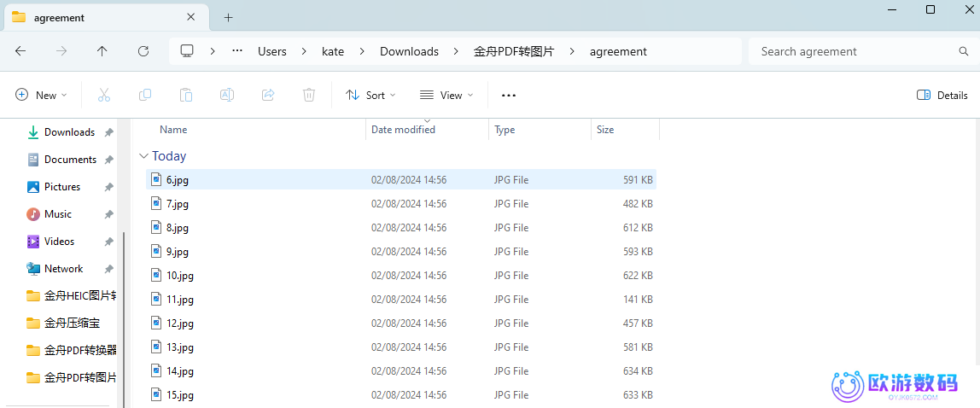Click the pin icon beside Music

click(108, 214)
